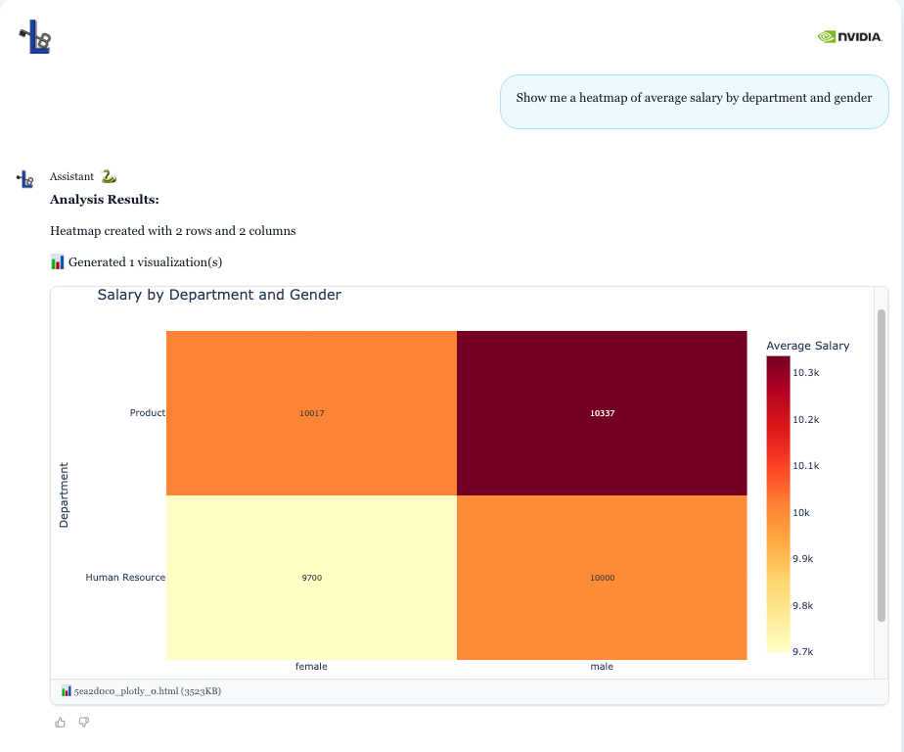The image size is (904, 752).
Task: Click the chart icon next to the html filename
Action: pos(66,690)
